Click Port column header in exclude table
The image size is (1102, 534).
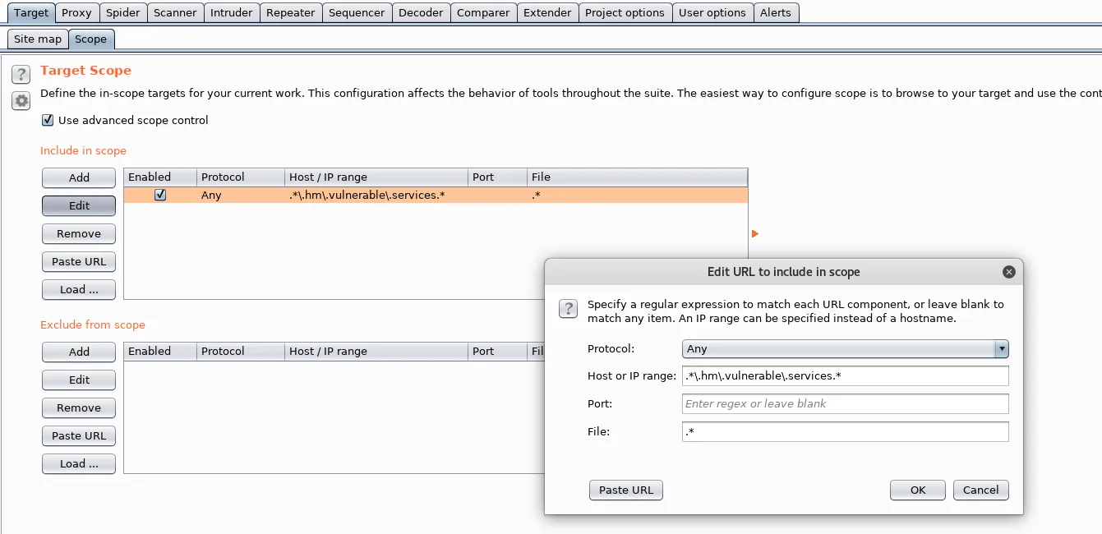pos(498,351)
